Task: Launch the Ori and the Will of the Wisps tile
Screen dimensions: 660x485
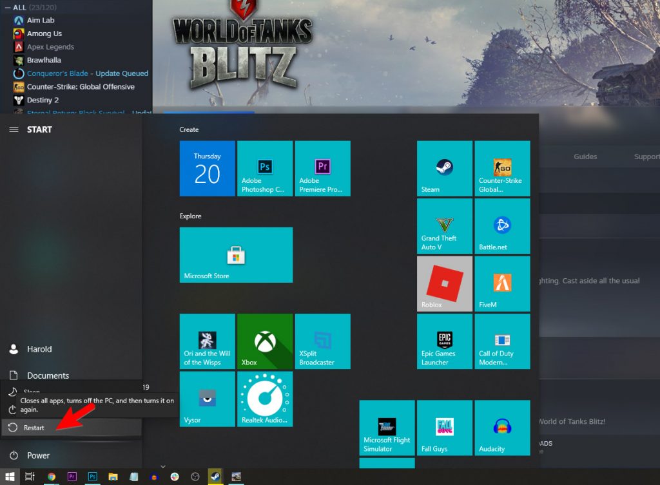Action: 207,341
